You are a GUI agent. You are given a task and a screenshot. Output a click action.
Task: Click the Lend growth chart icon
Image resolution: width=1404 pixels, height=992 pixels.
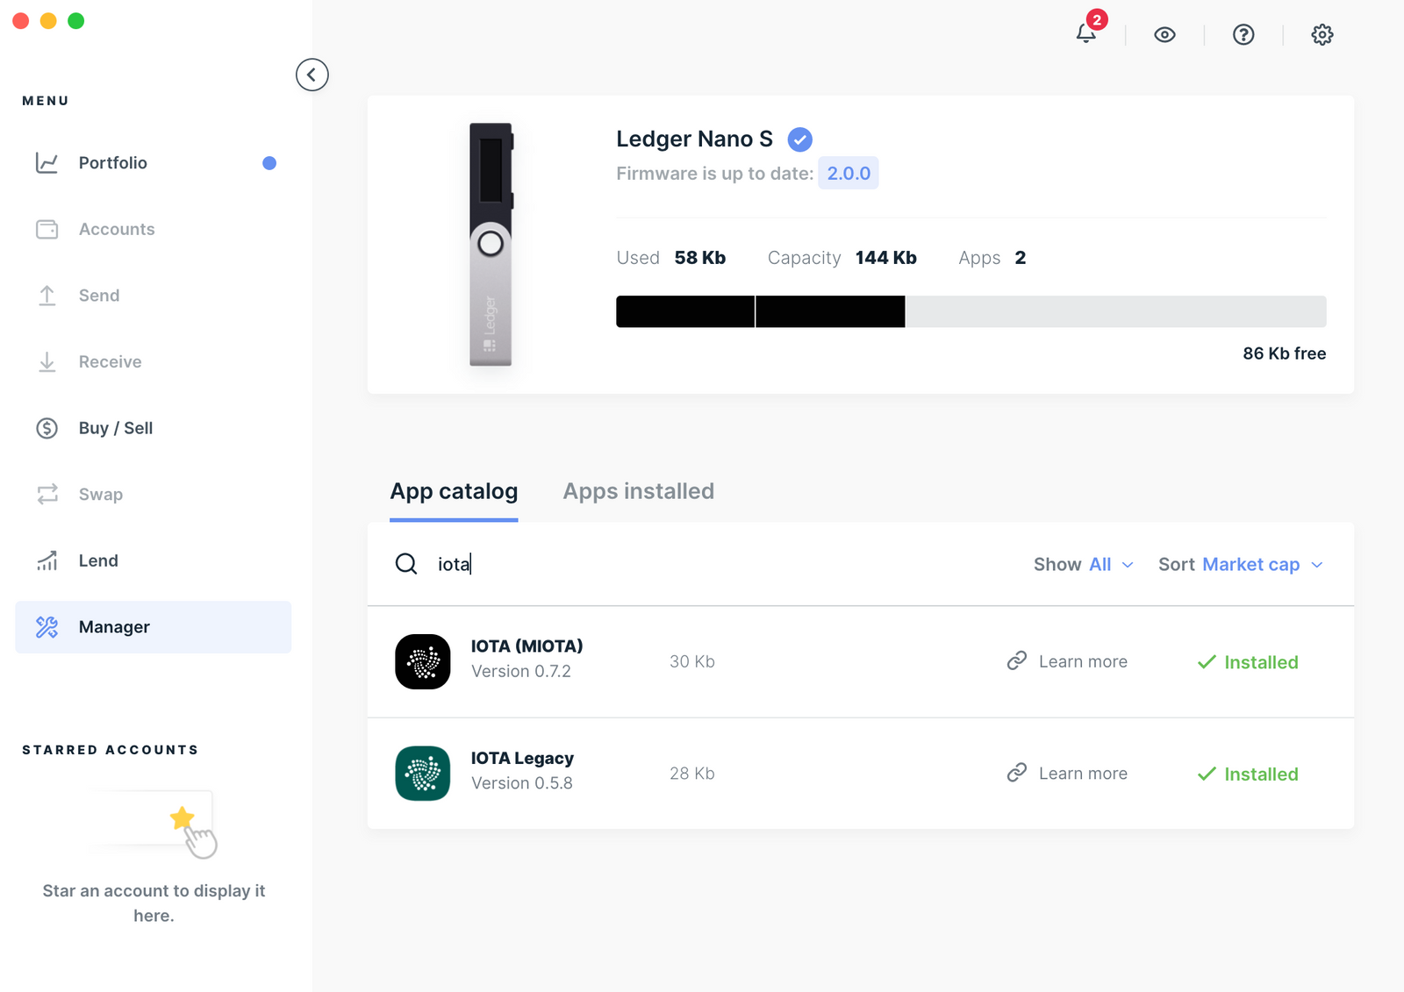47,560
